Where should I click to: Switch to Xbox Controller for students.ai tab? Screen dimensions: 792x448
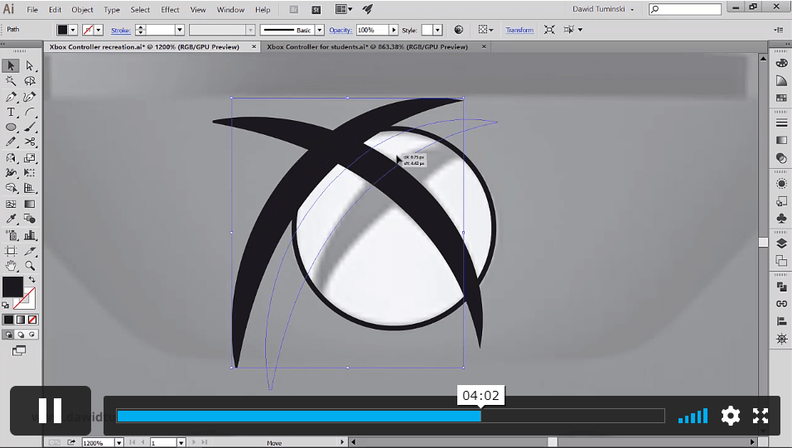[x=367, y=47]
